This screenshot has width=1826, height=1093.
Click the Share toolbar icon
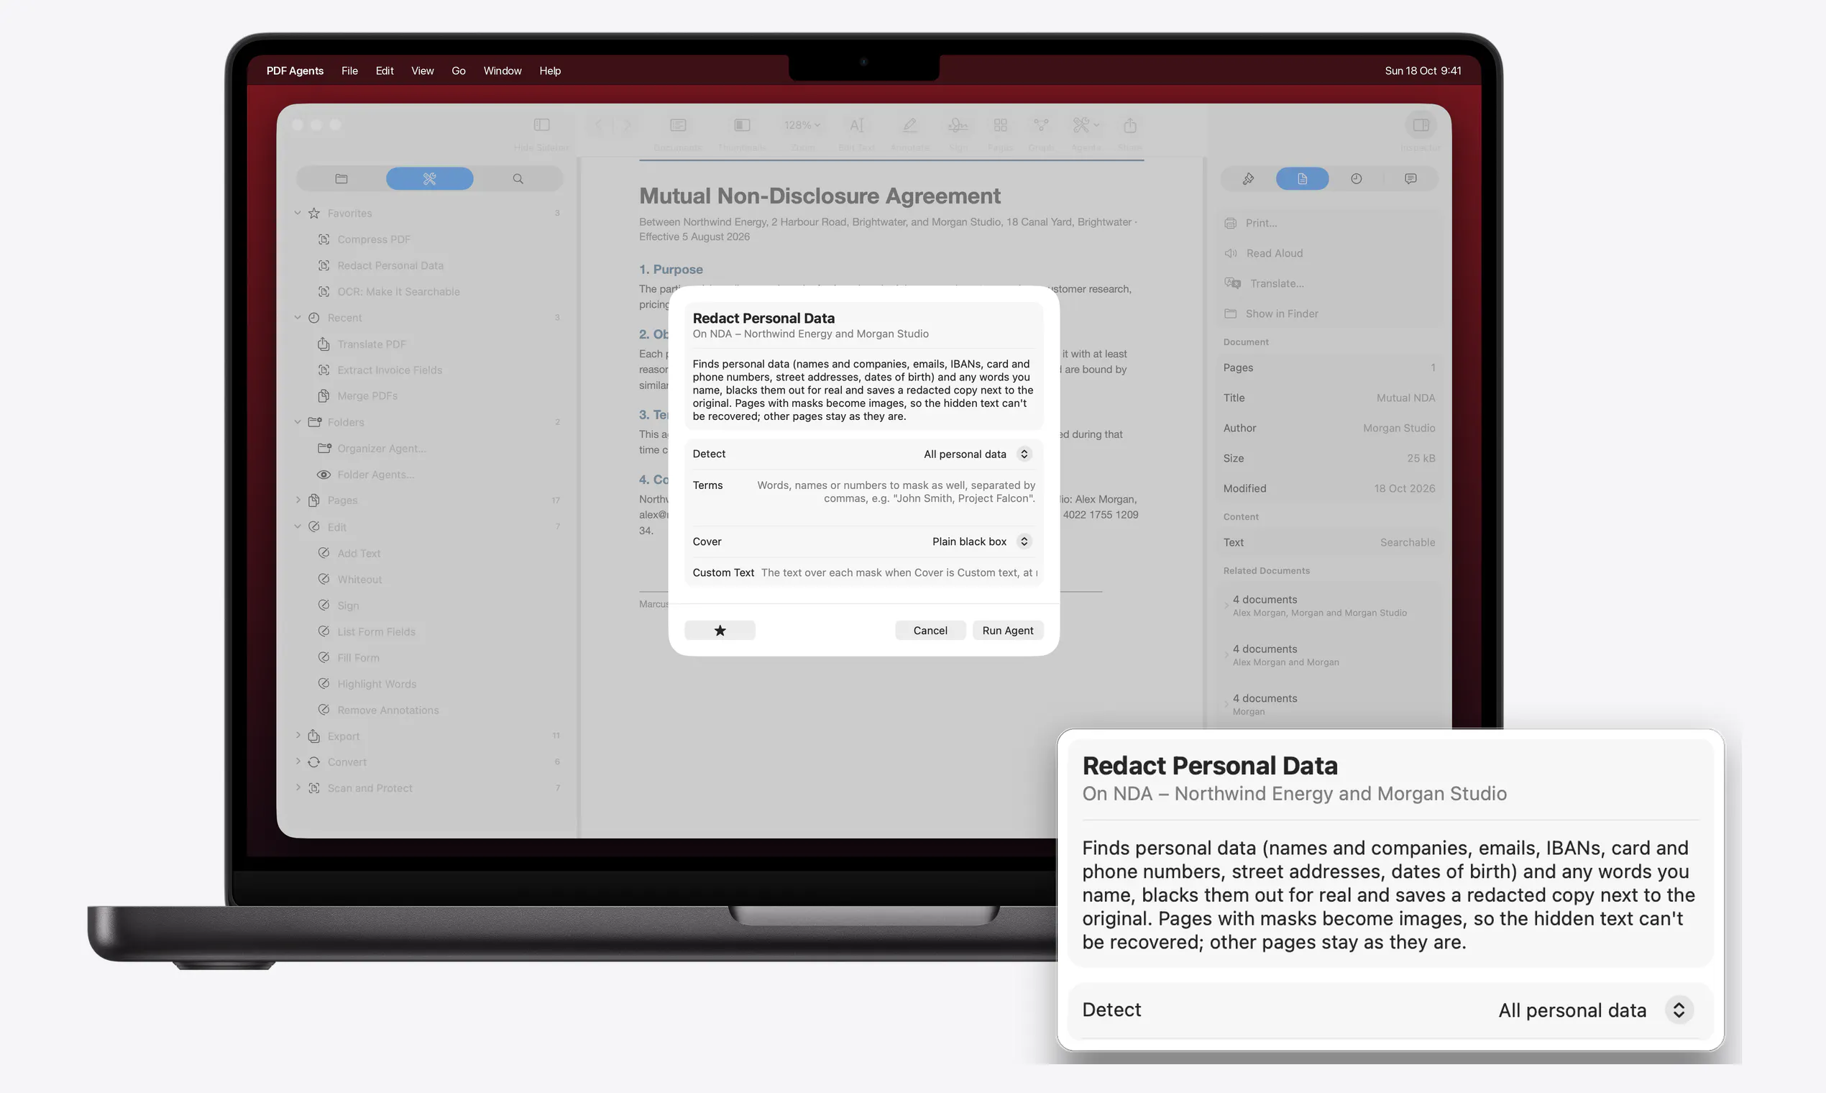(x=1130, y=125)
